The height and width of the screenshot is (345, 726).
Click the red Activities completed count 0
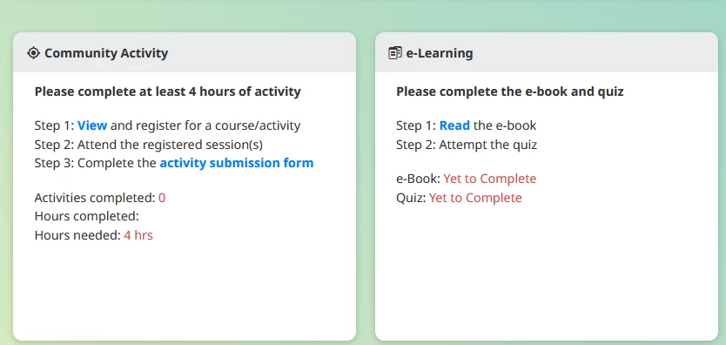[x=162, y=199]
